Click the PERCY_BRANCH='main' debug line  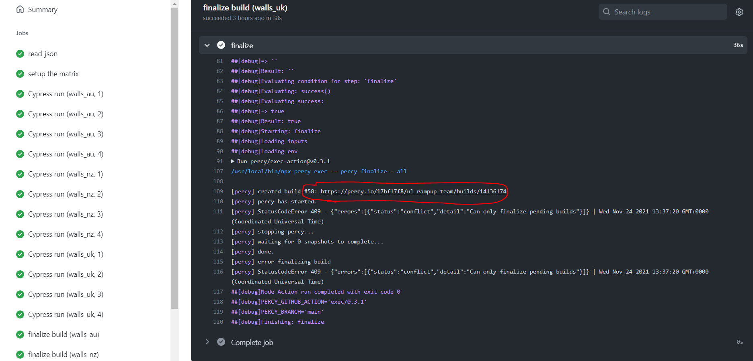pos(277,312)
